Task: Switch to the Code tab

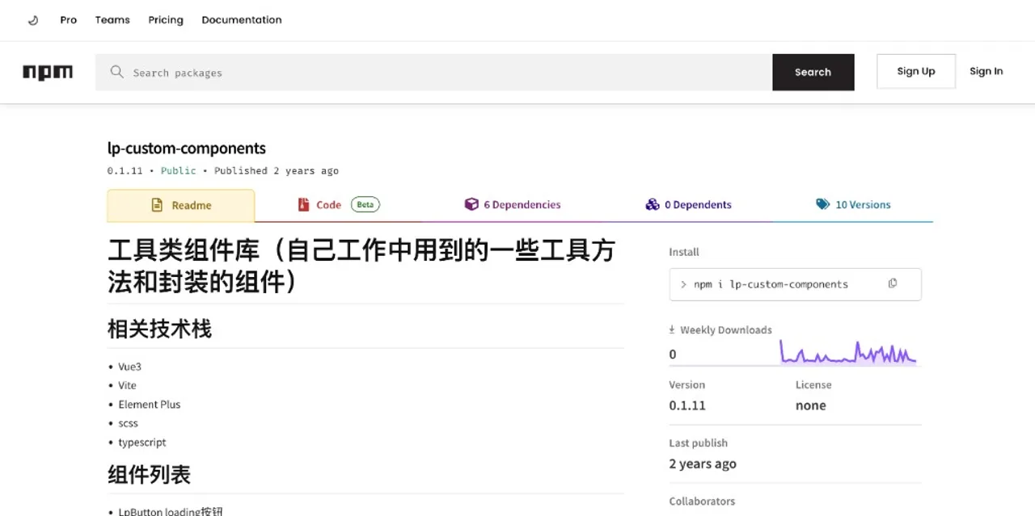Action: pos(339,205)
